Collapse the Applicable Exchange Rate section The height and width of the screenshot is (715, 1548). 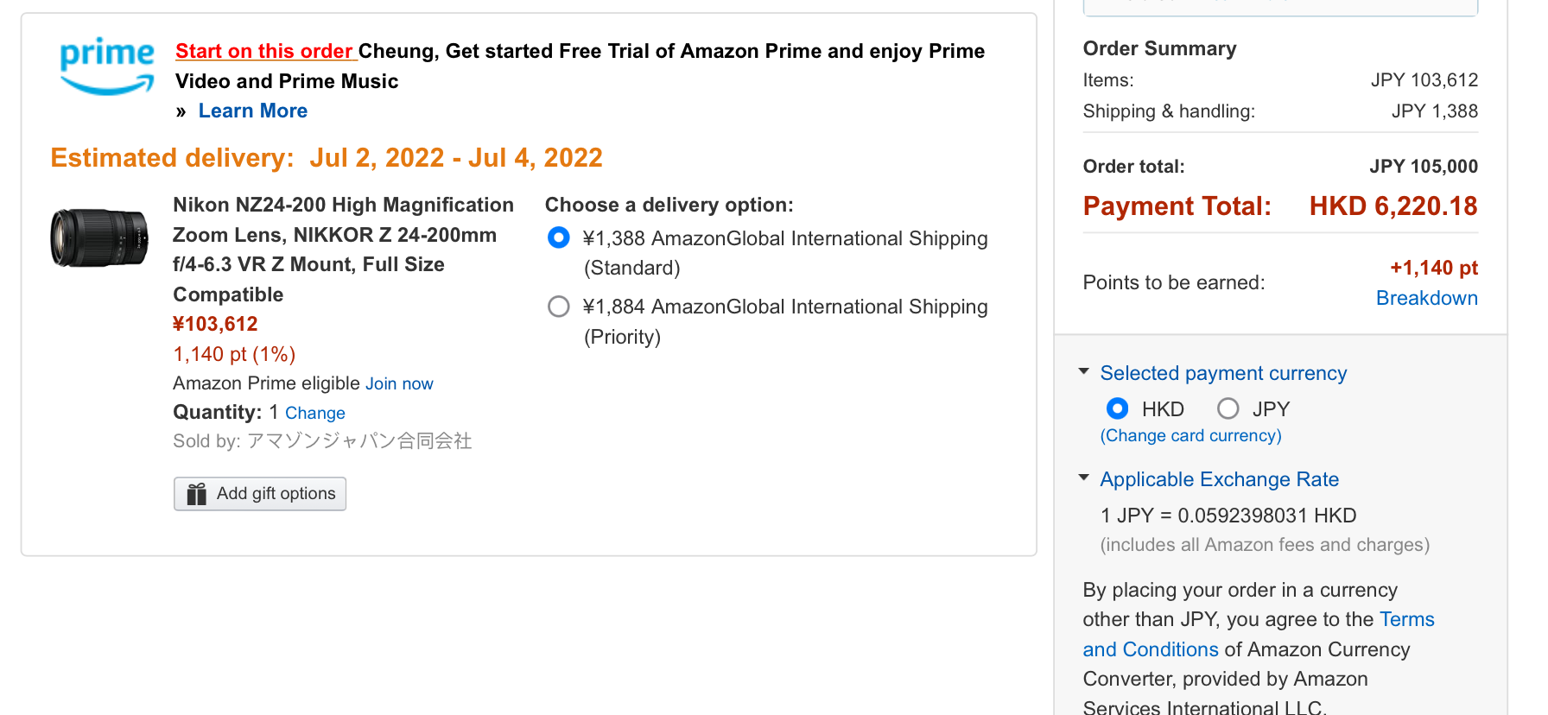(x=1084, y=478)
